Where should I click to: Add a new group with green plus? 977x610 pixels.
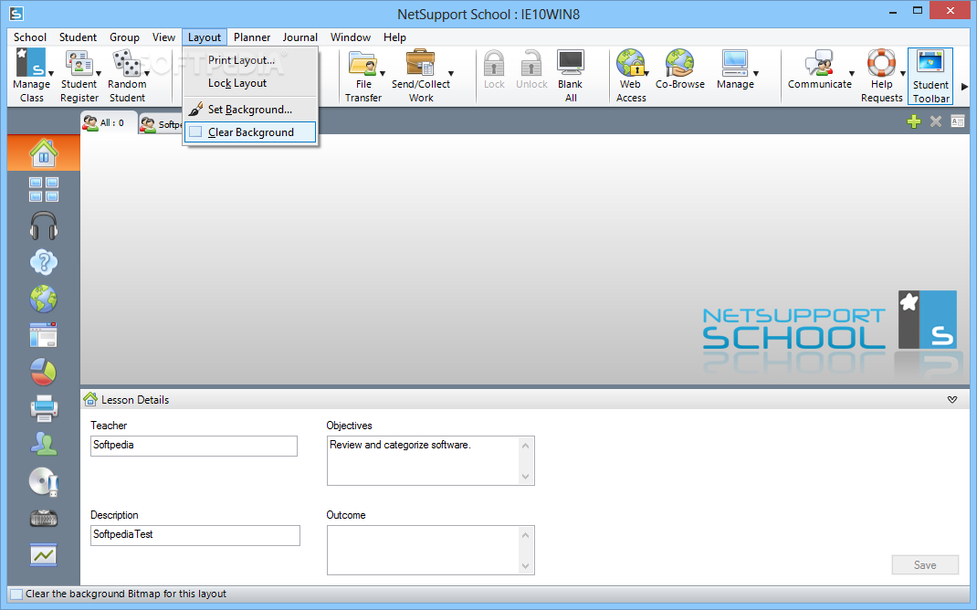(x=913, y=121)
